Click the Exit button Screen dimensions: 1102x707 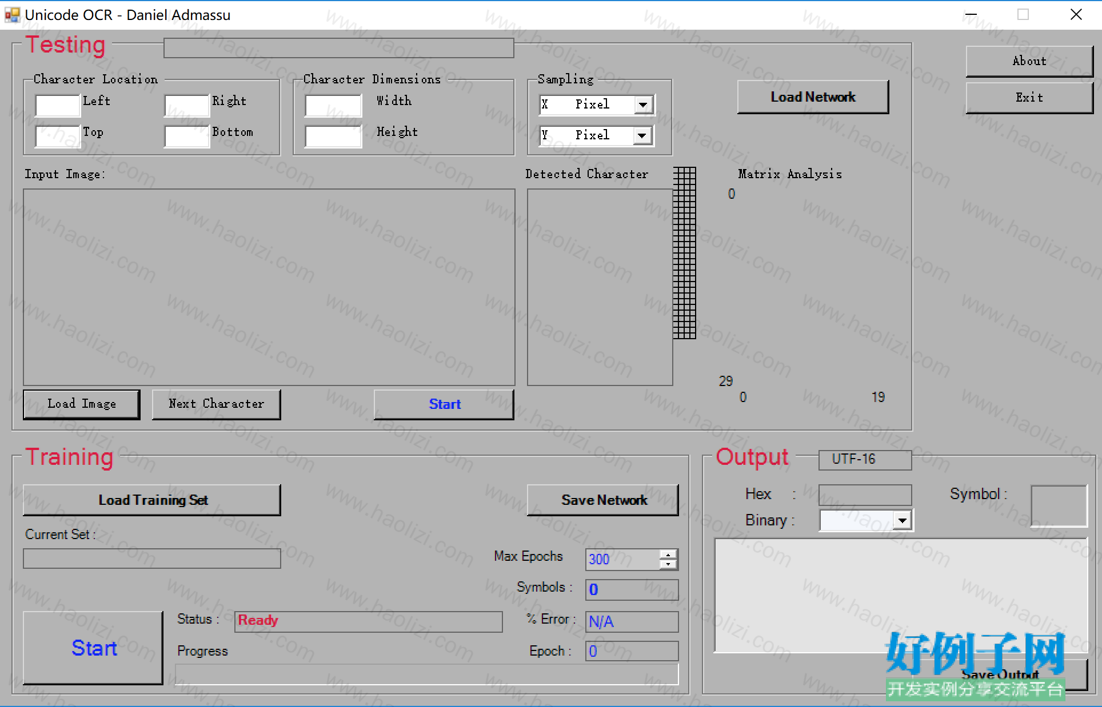[x=1029, y=98]
